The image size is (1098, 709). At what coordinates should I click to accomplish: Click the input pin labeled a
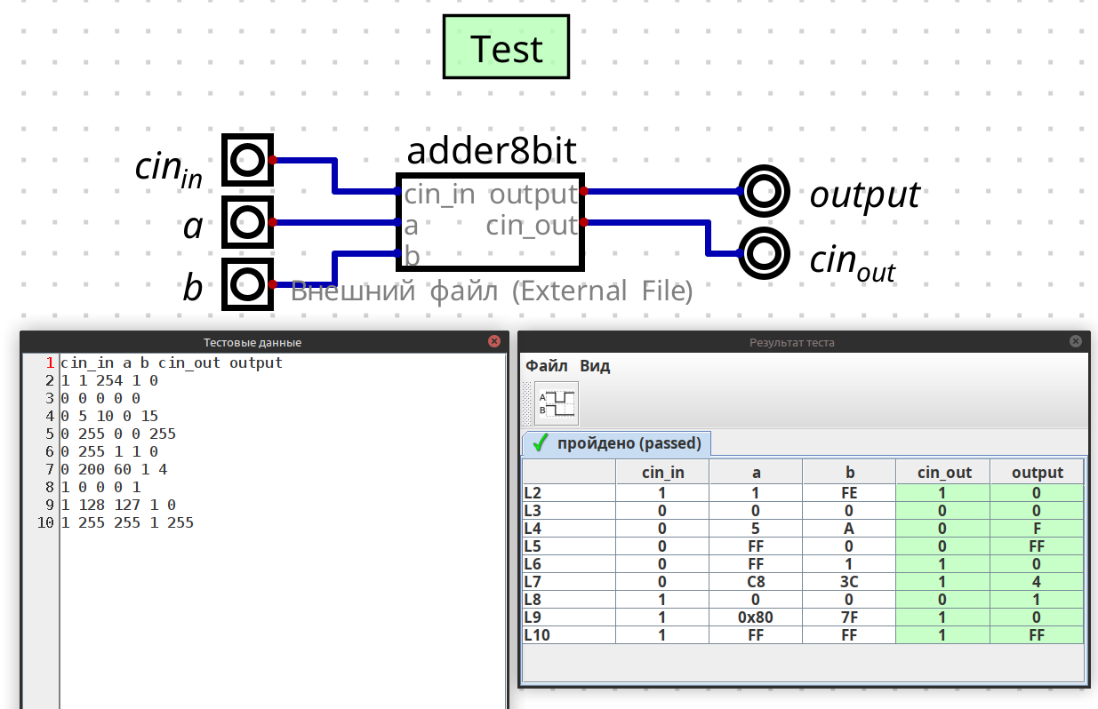tap(246, 222)
